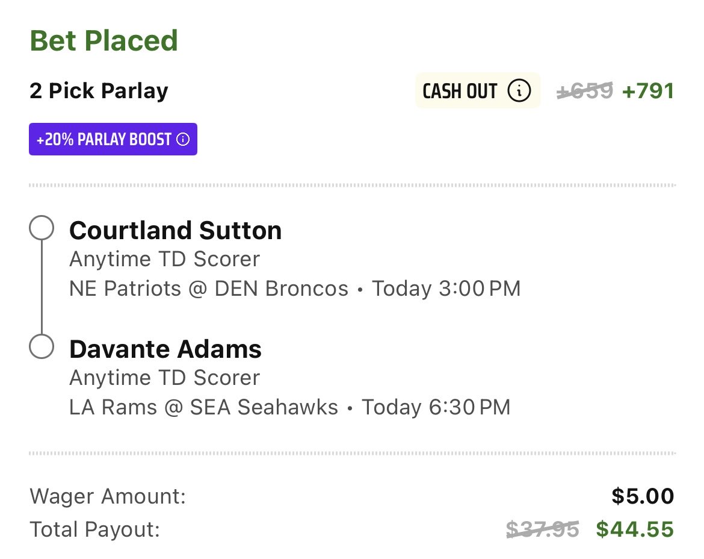Select NE Patriots @ DEN Broncos game

[x=209, y=289]
